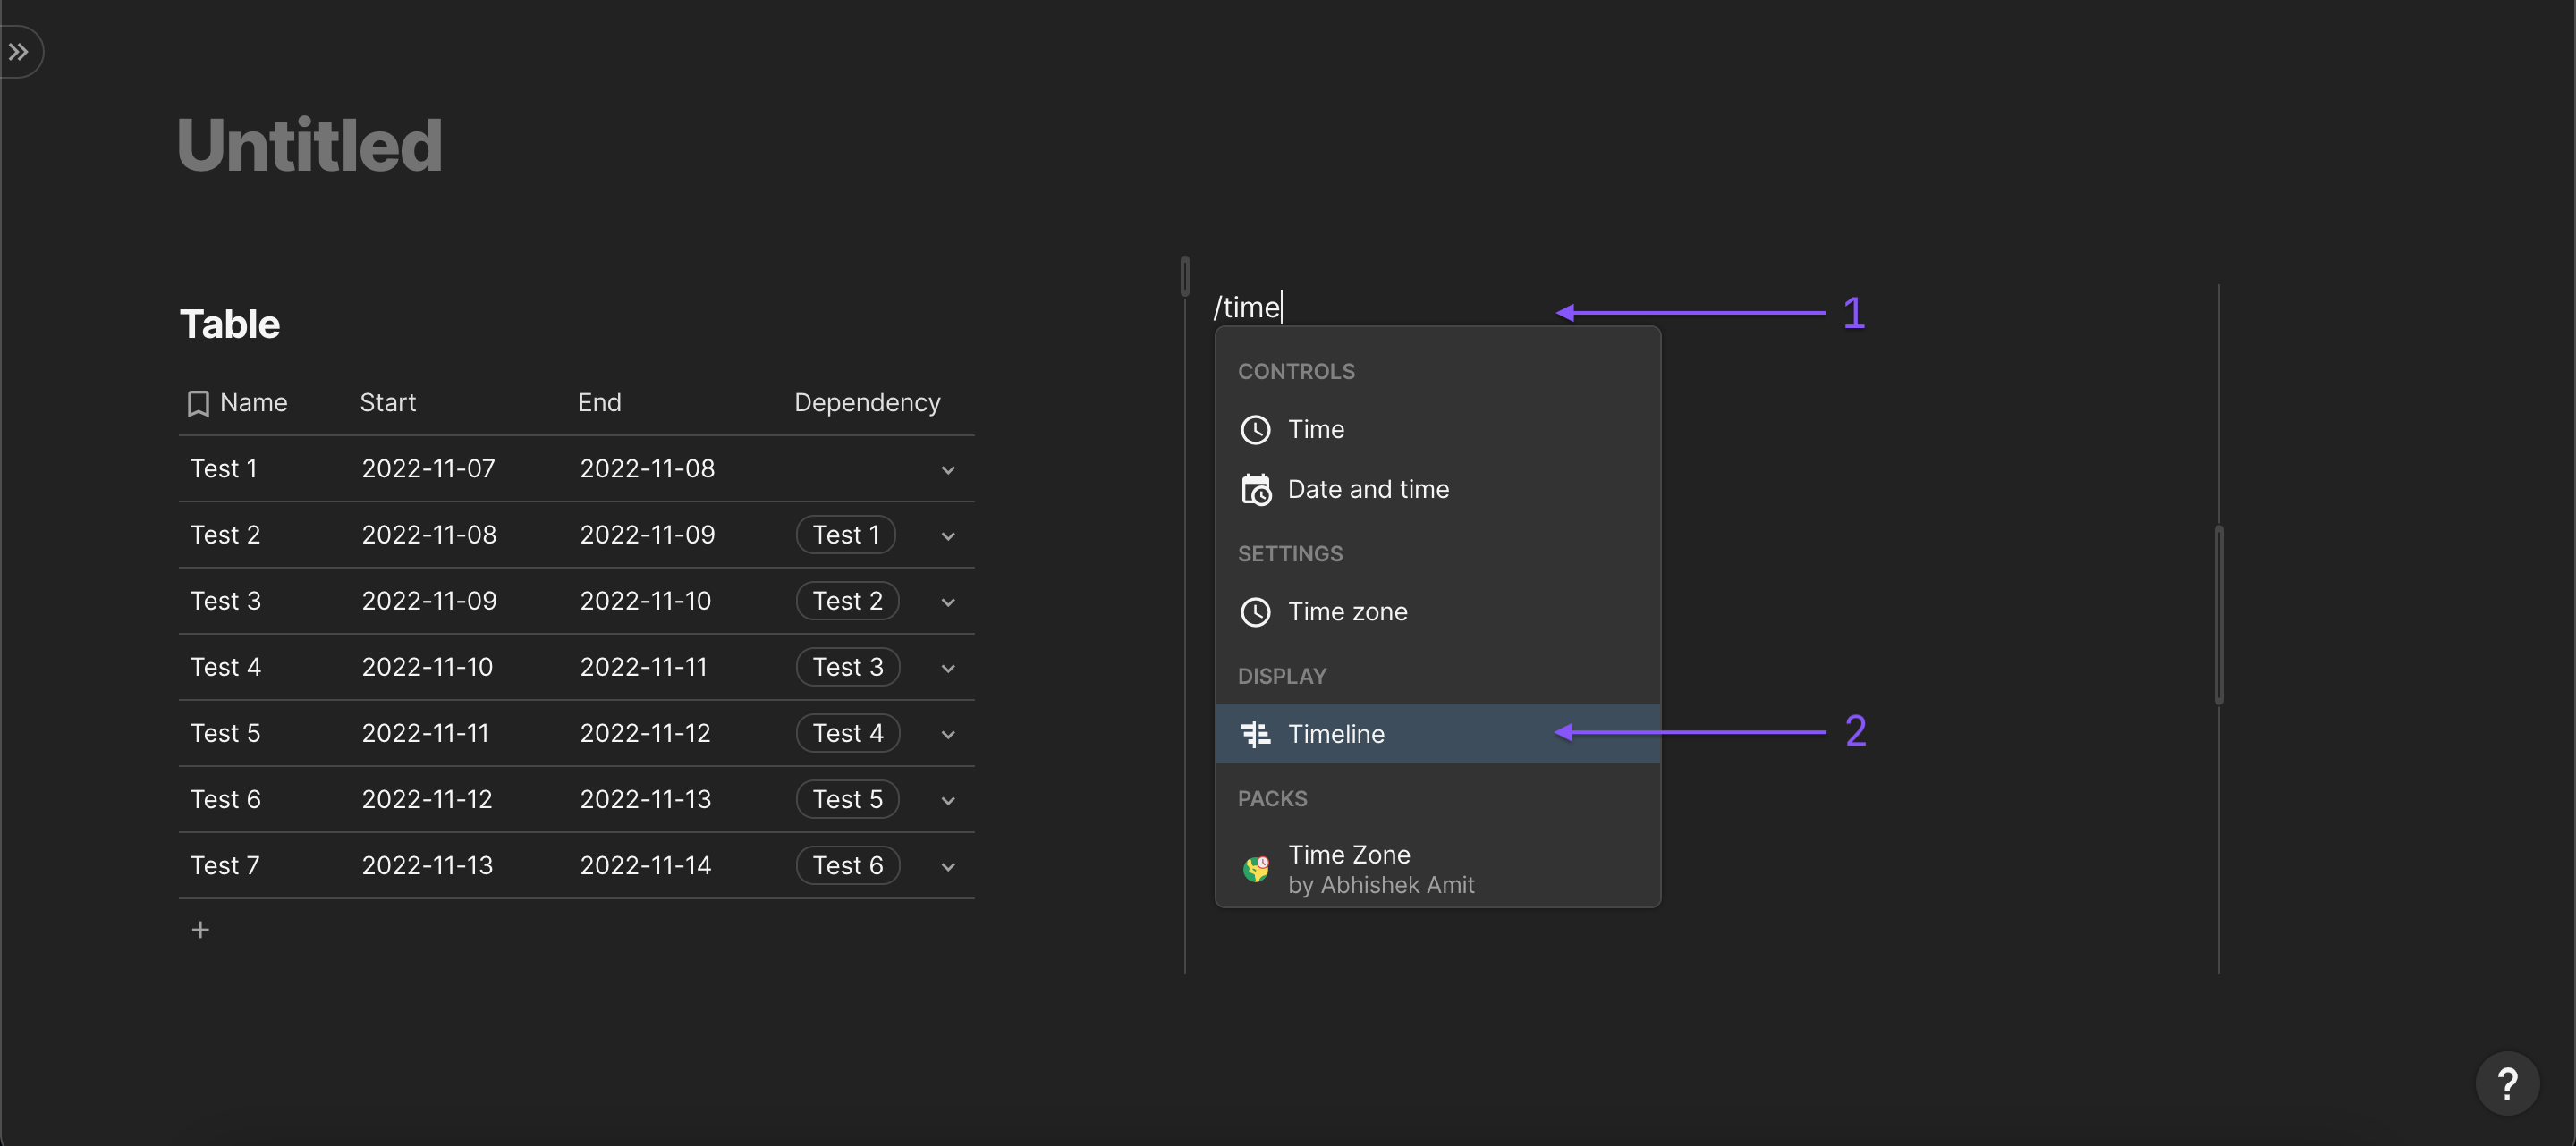Click the Timeline display icon
Image resolution: width=2576 pixels, height=1146 pixels.
1255,735
